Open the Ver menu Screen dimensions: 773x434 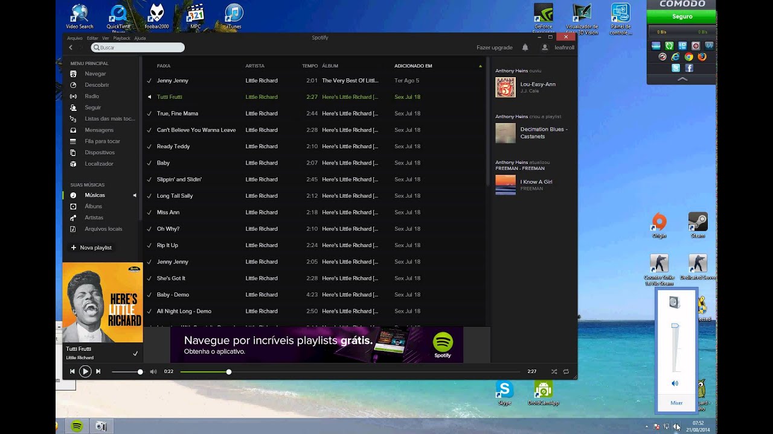click(x=106, y=38)
